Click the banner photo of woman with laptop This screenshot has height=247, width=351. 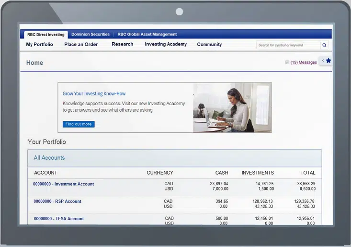click(232, 107)
